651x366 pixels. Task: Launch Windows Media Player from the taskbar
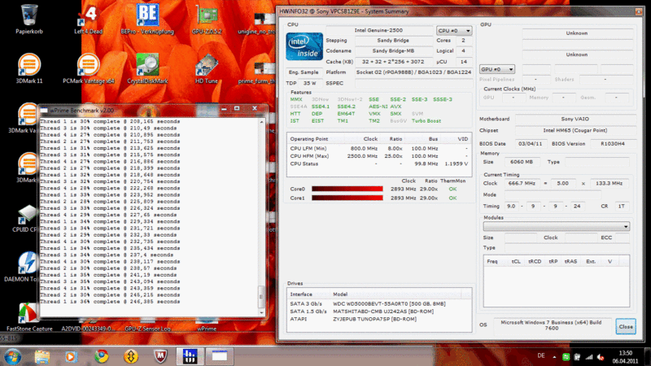click(x=71, y=356)
